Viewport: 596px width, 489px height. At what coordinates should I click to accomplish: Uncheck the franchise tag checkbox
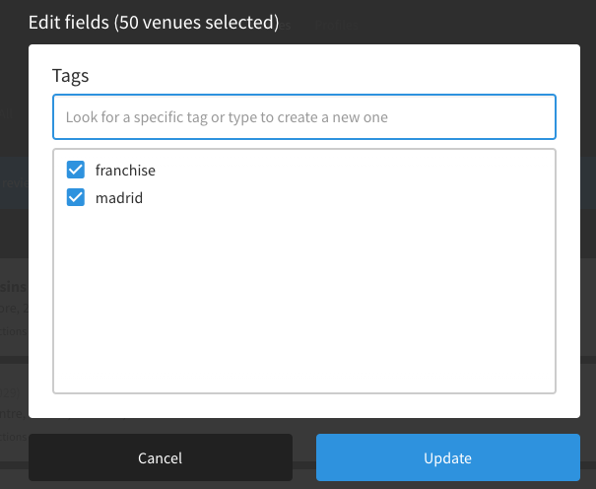pyautogui.click(x=76, y=170)
